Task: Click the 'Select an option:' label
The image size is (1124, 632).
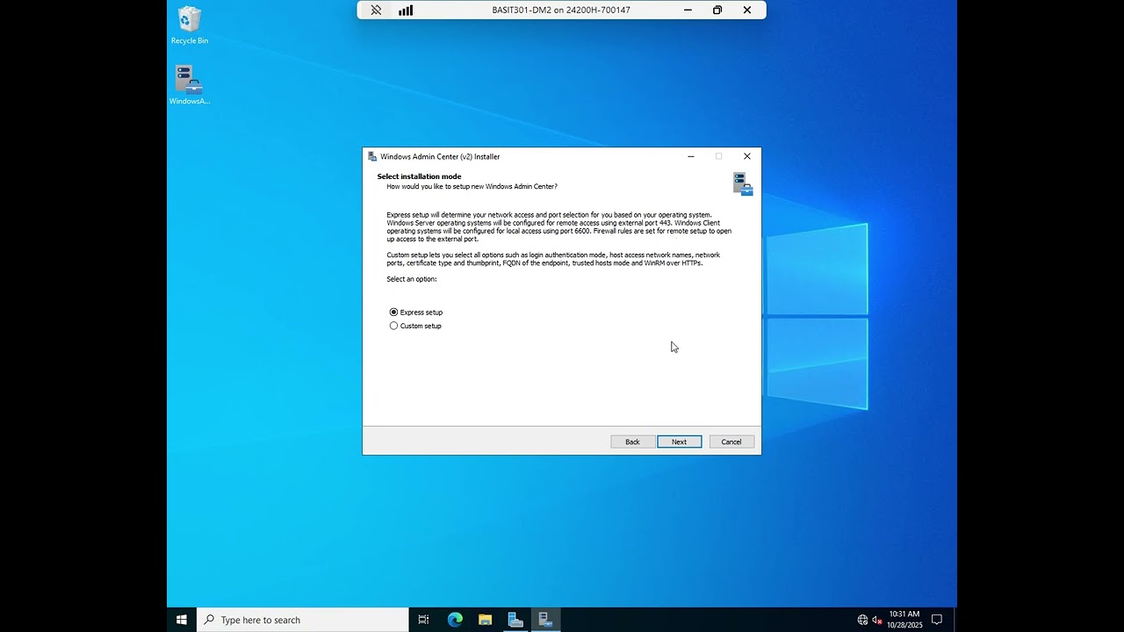Action: (x=412, y=279)
